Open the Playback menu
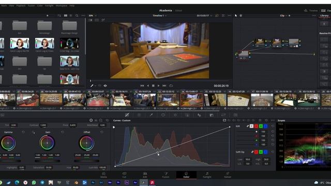This screenshot has height=186, width=331. tap(21, 6)
